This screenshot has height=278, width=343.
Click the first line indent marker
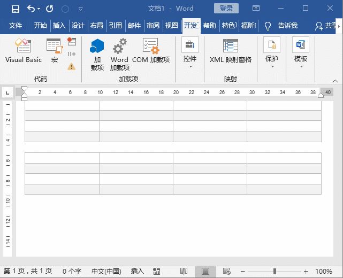24,89
